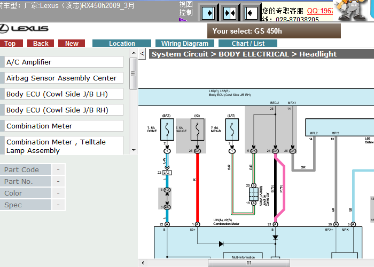Click the component list scrollbar thumb
Viewport: 374px width, 267px height.
click(x=134, y=74)
